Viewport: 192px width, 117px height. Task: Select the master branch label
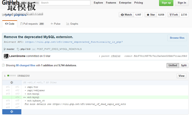tap(11, 49)
